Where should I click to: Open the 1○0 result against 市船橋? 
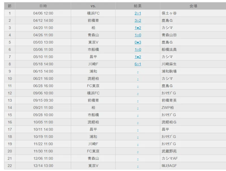[x=138, y=49]
